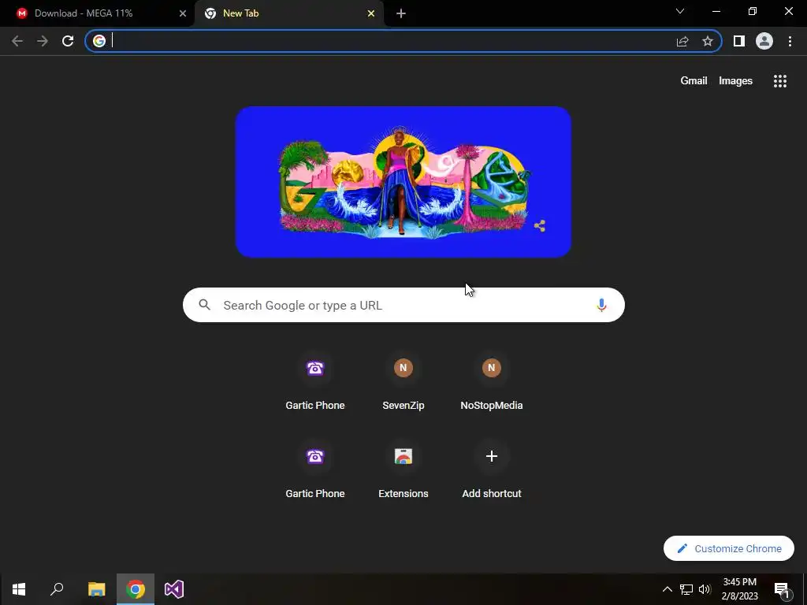Switch to the Download - MEGA 11% tab
This screenshot has height=605, width=807.
click(97, 13)
